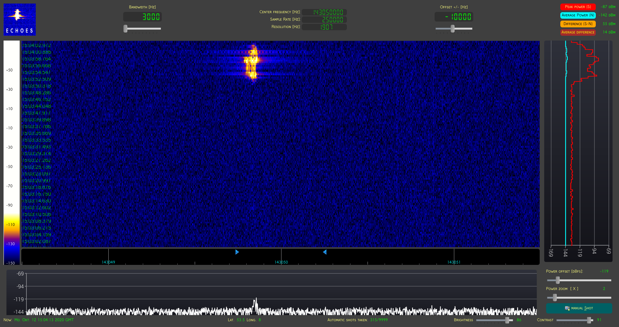The width and height of the screenshot is (619, 327).
Task: Click the Contrast value 91
Action: coord(599,320)
